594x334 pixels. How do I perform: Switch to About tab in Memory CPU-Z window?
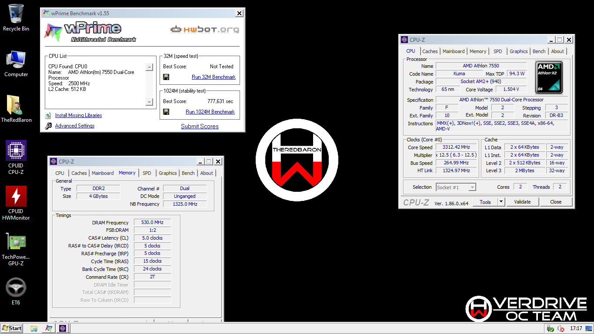(x=207, y=173)
